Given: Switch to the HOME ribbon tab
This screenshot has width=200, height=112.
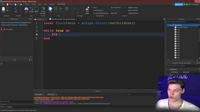Looking at the screenshot, I should pyautogui.click(x=27, y=4).
